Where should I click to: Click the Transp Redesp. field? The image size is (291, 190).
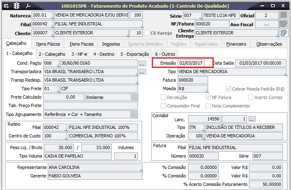[91, 80]
